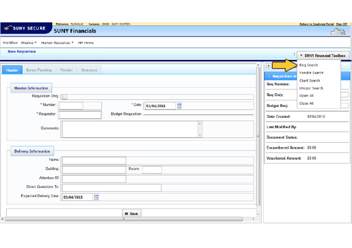Viewport: 352px width, 248px height.
Task: Toggle the Requisition Only checkbox
Action: (65, 97)
